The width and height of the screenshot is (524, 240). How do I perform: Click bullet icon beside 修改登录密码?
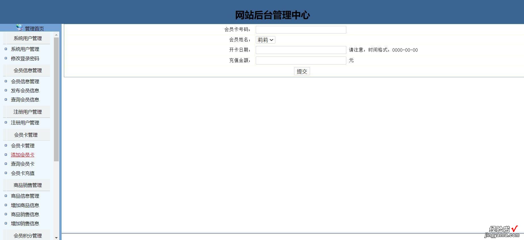(x=6, y=58)
